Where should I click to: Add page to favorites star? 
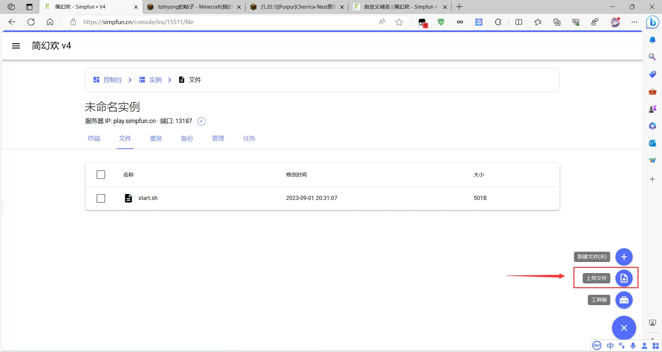click(399, 22)
